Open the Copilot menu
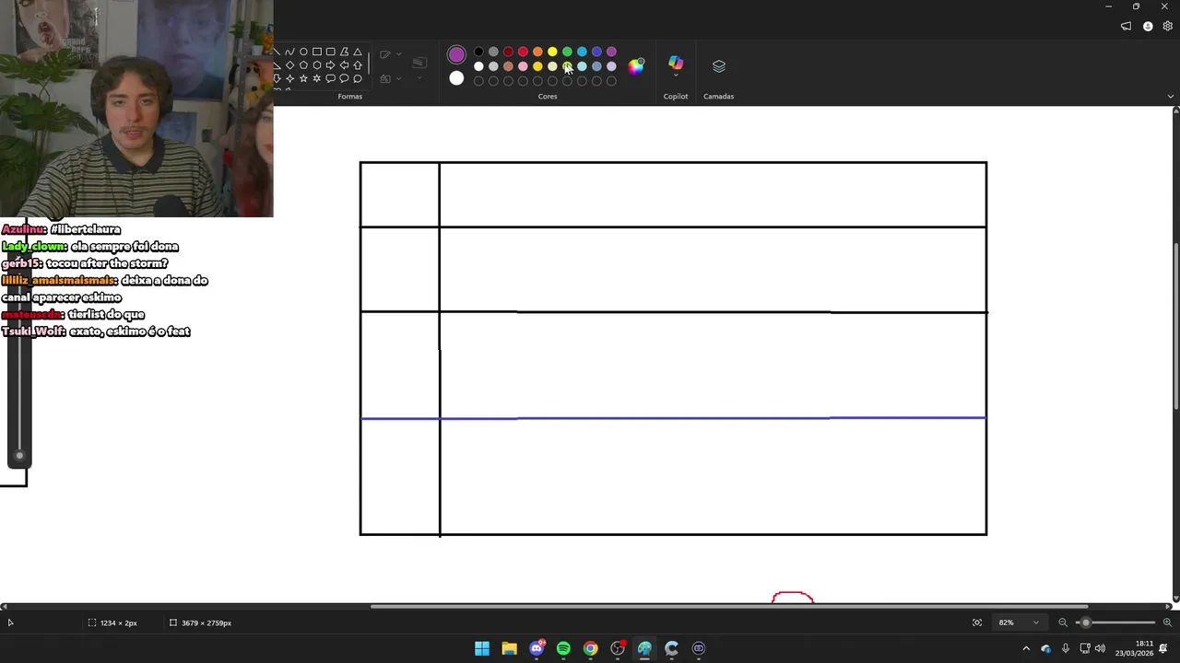This screenshot has height=663, width=1180. click(x=676, y=65)
